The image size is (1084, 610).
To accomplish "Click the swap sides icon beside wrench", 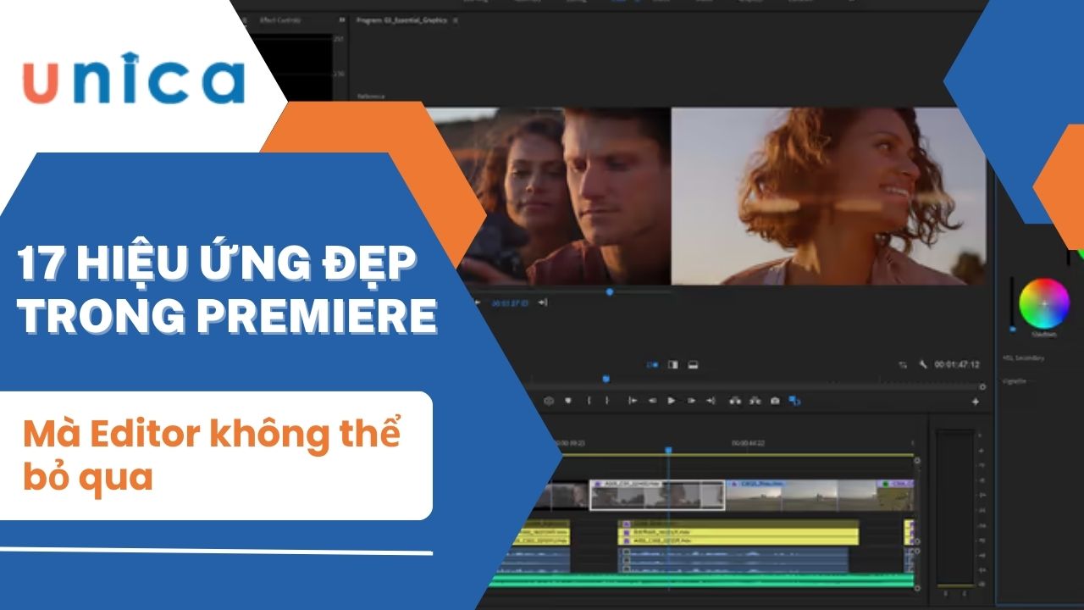I will (x=904, y=365).
